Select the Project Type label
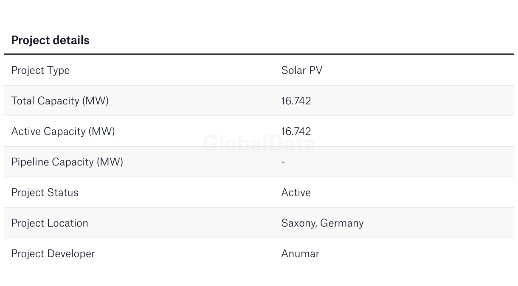The image size is (518, 286). (x=40, y=70)
